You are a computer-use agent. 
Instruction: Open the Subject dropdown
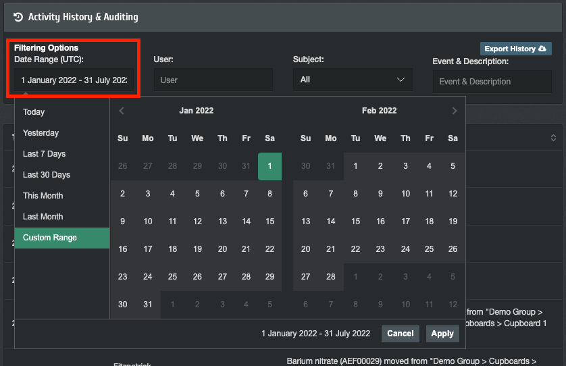click(x=353, y=80)
